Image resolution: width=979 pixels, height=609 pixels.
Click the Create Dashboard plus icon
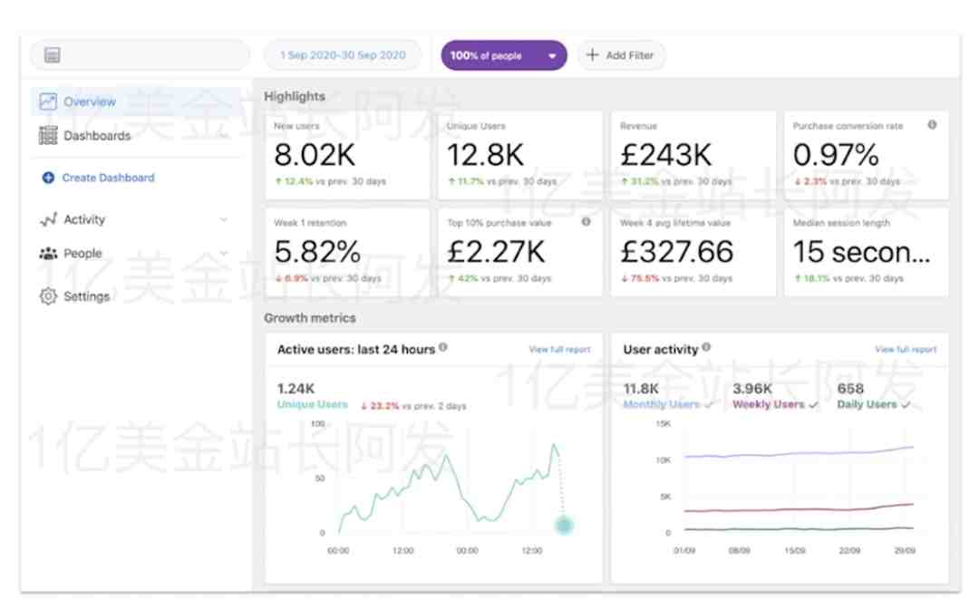(48, 178)
